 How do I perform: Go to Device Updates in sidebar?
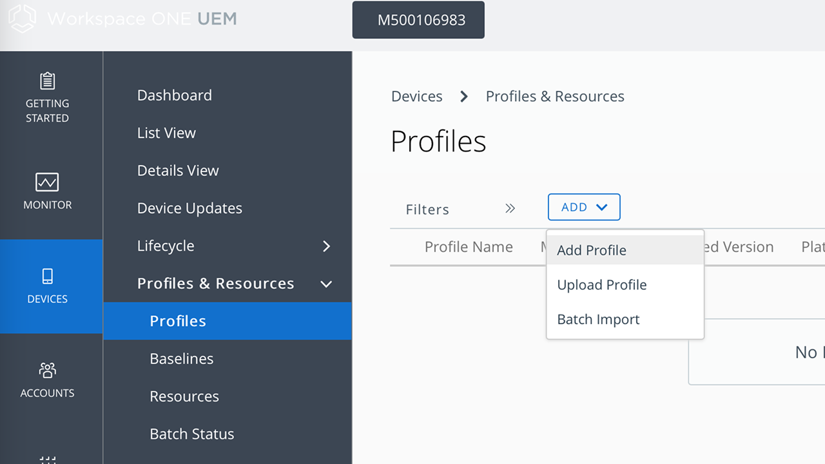click(x=189, y=208)
